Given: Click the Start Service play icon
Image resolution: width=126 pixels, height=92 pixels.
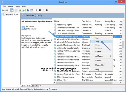Looking at the screenshot, I should [37, 10].
